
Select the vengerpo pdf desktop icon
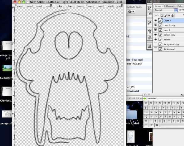[6, 46]
